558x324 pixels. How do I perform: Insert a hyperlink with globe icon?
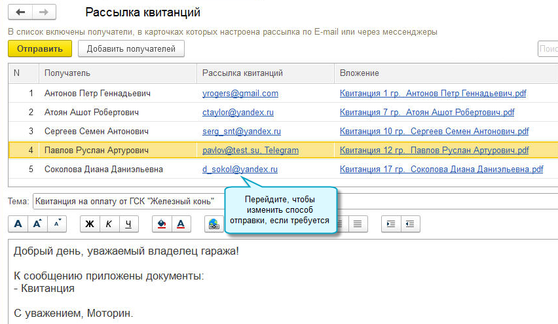(214, 224)
